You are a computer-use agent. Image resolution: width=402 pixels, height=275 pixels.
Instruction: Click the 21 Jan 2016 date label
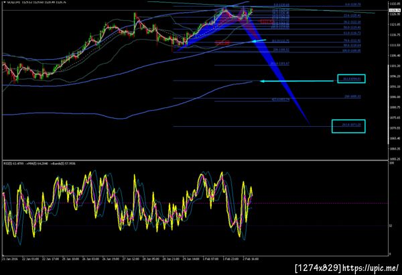tap(10, 259)
